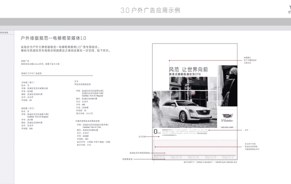Screen dimensions: 291x184
Task: Click the large "0" numeral below car image
Action: click(x=156, y=131)
